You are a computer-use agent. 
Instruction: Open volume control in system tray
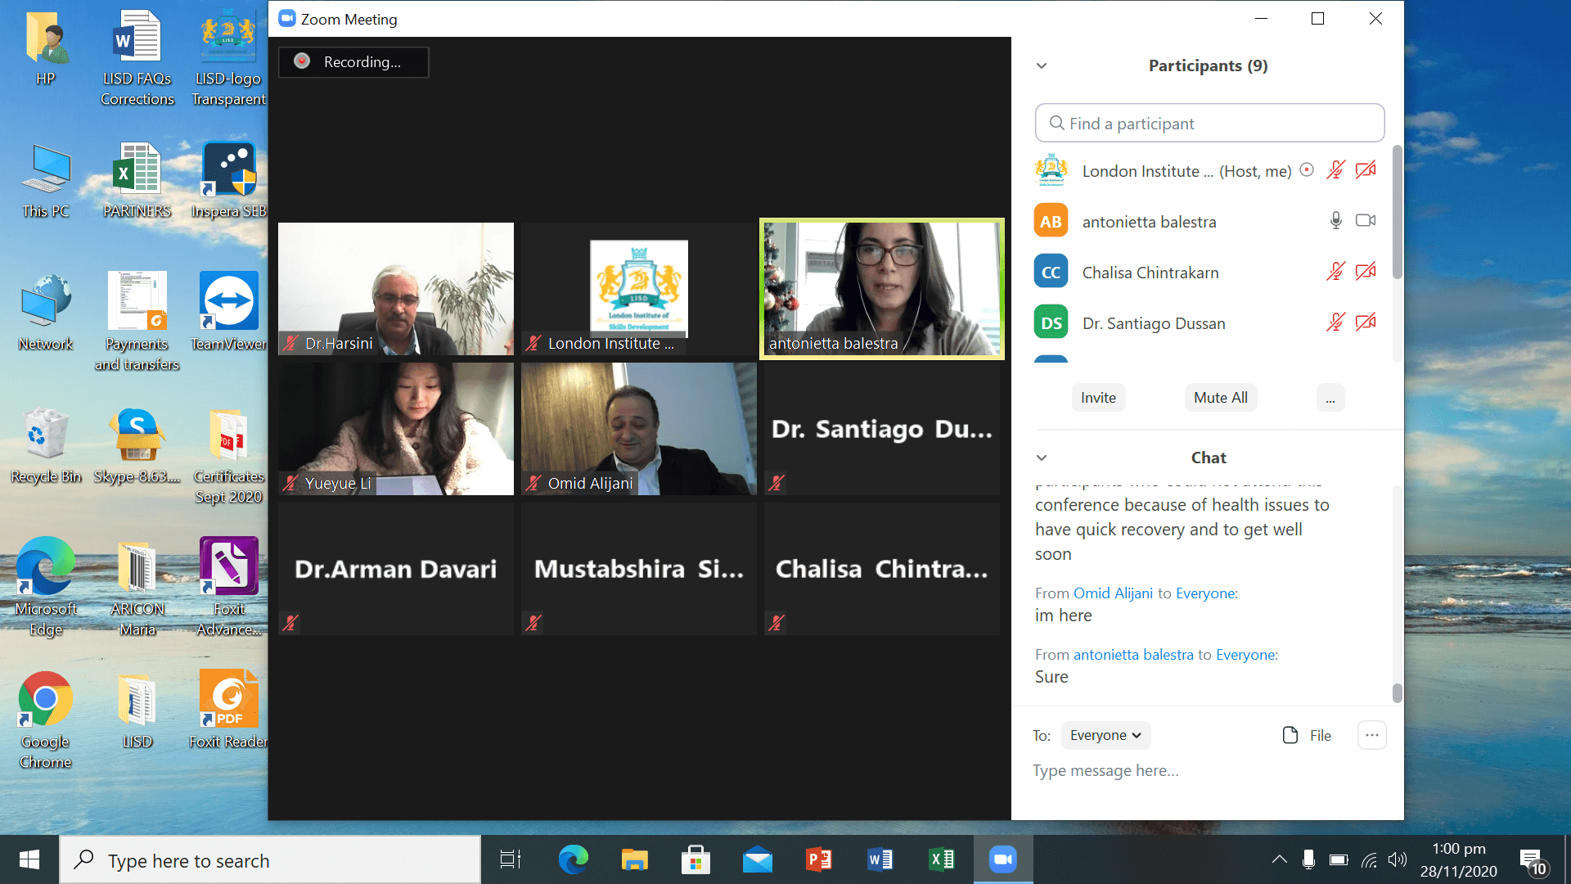(x=1398, y=859)
